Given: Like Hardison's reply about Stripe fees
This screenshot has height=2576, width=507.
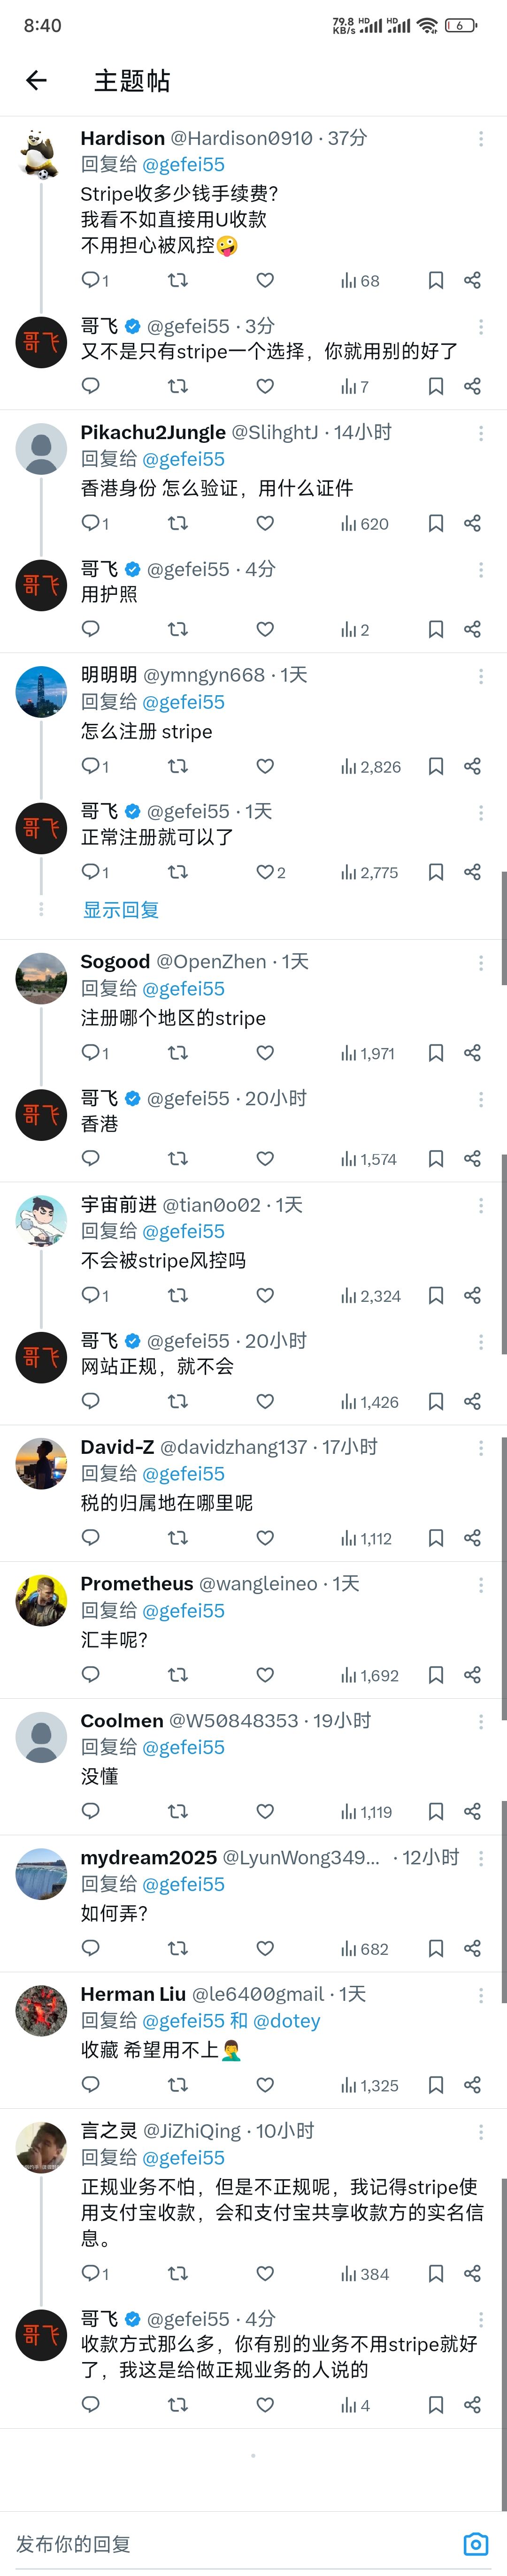Looking at the screenshot, I should click(x=265, y=281).
